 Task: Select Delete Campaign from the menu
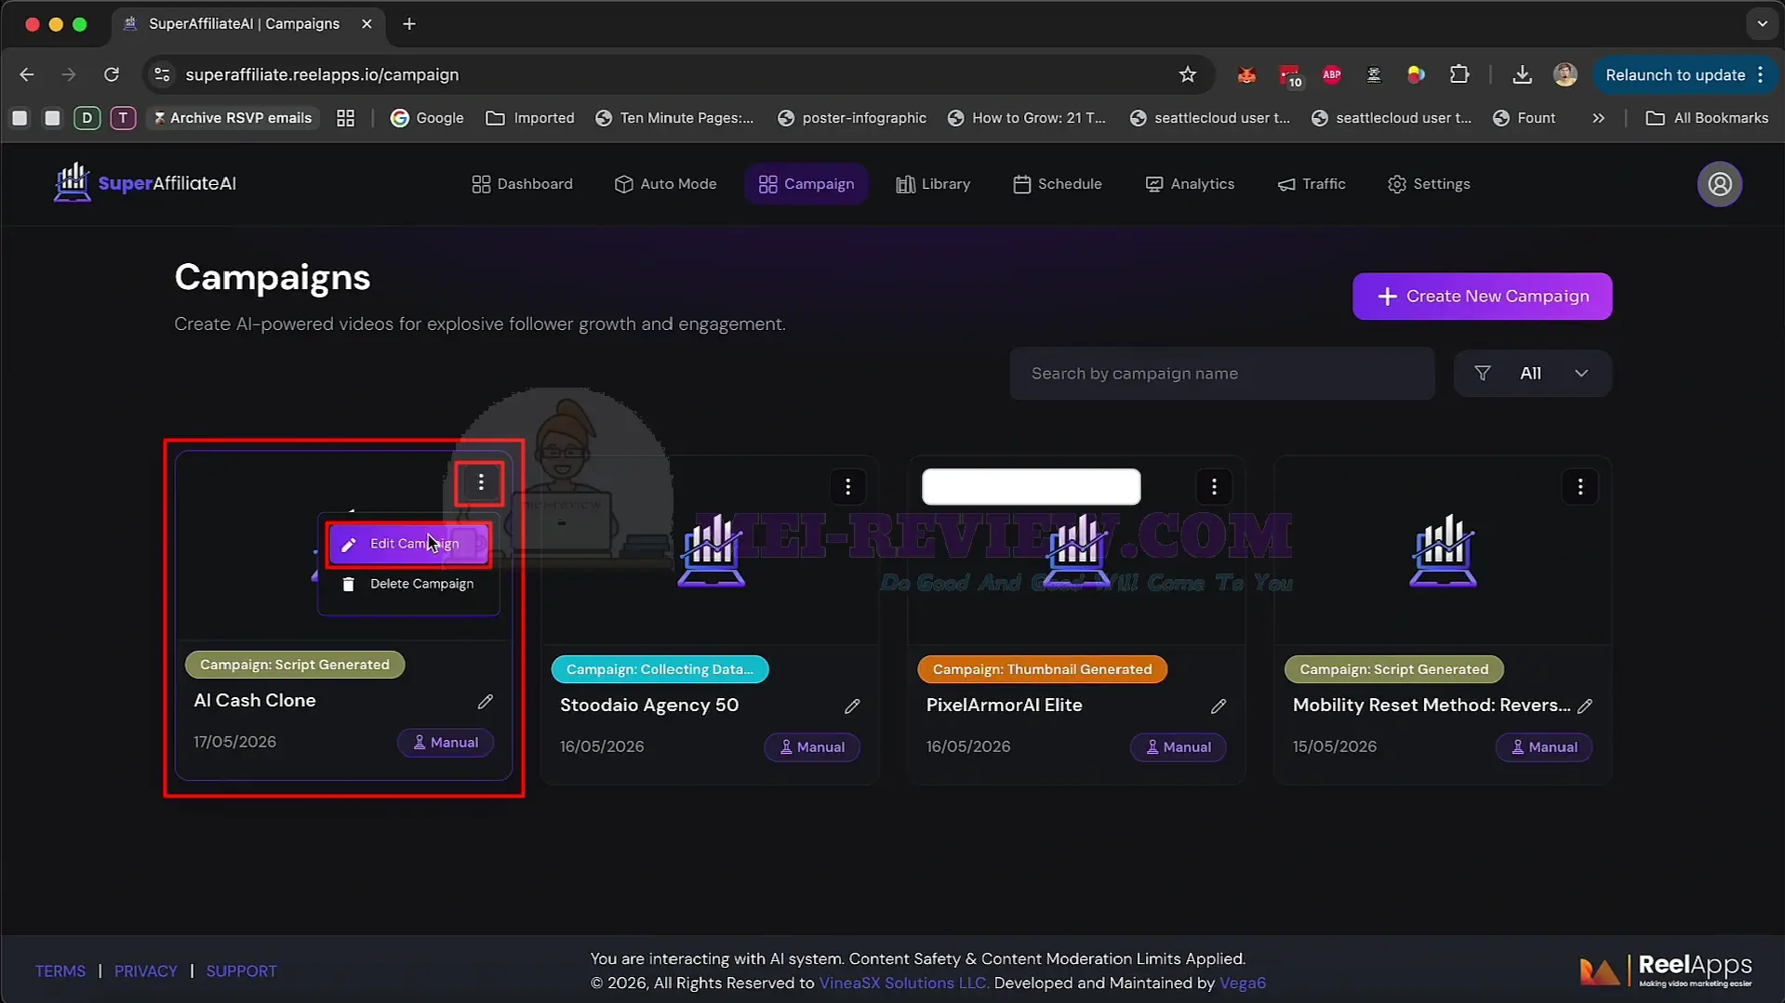click(x=408, y=584)
